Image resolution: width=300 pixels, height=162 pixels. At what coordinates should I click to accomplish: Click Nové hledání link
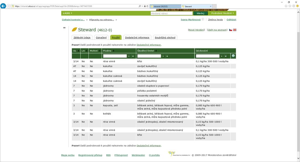point(196,30)
